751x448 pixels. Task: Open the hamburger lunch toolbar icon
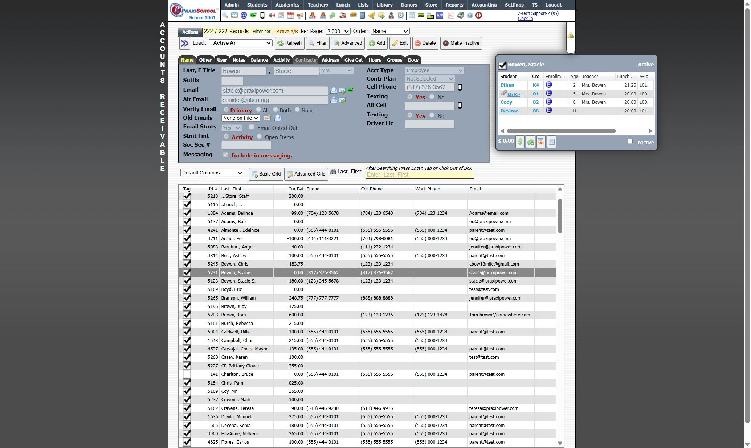point(353,16)
